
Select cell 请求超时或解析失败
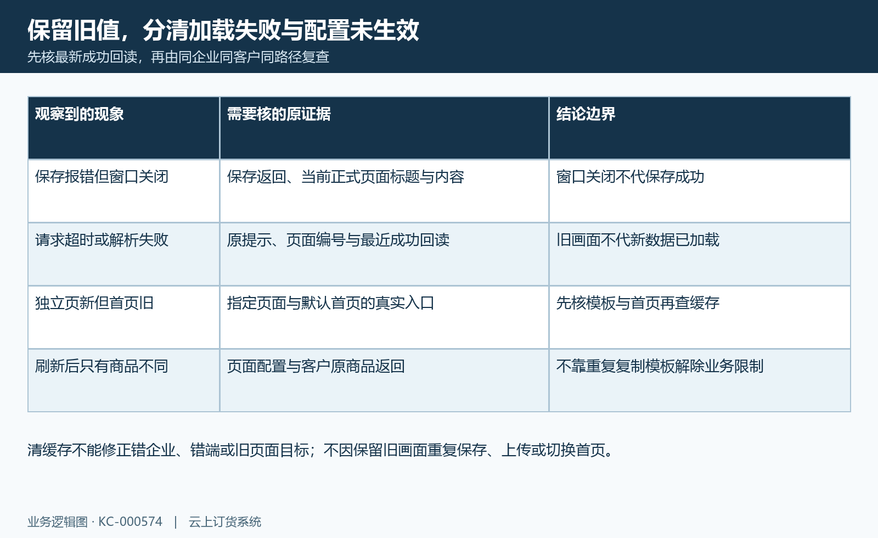(123, 254)
